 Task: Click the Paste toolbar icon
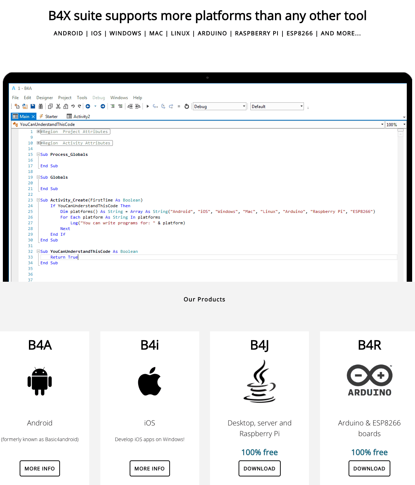coord(66,106)
